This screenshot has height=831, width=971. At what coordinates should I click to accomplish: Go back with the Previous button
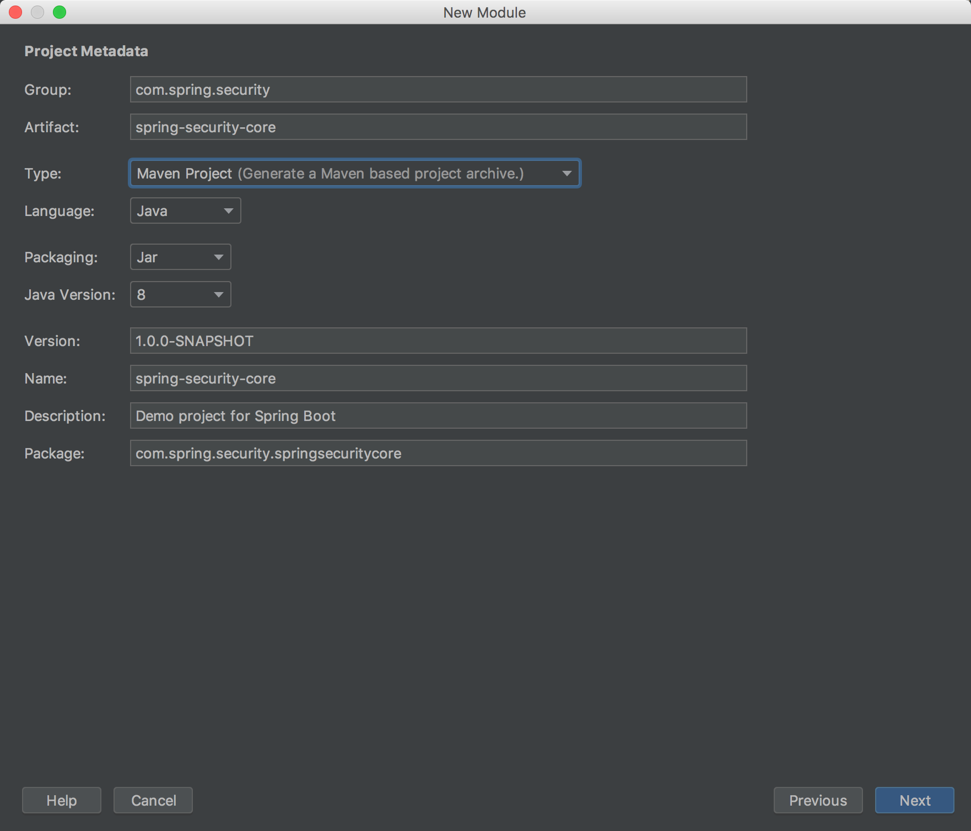pyautogui.click(x=818, y=800)
